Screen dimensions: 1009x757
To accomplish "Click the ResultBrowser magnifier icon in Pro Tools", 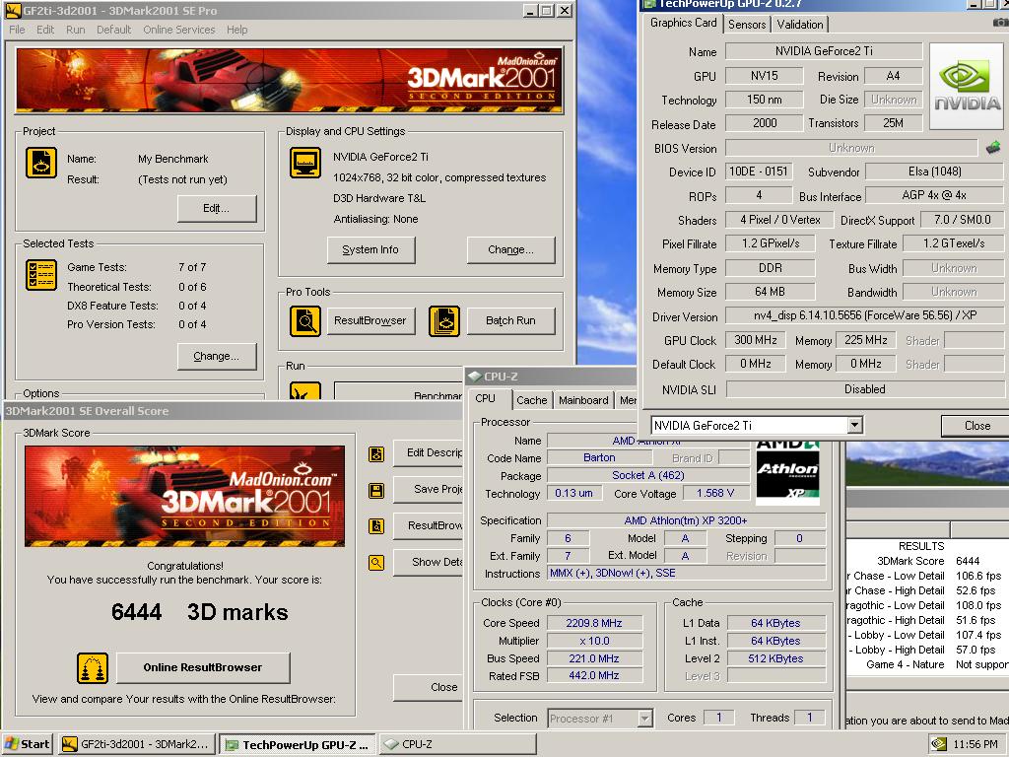I will click(305, 321).
